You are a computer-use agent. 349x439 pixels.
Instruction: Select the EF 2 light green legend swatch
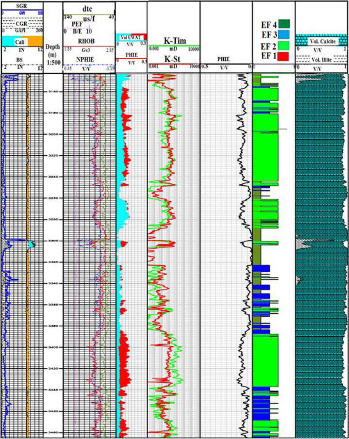(284, 45)
